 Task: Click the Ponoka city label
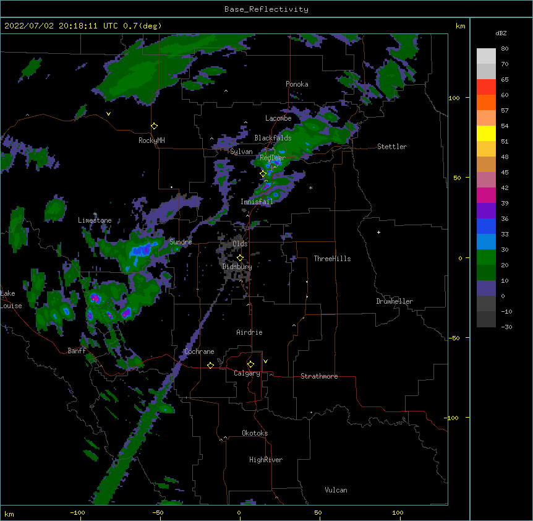click(297, 84)
